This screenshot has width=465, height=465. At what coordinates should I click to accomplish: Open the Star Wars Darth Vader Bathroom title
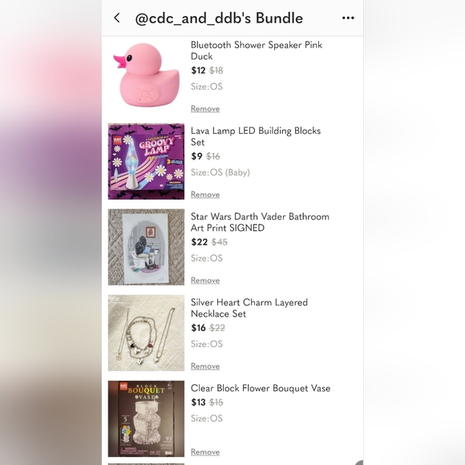(x=260, y=222)
